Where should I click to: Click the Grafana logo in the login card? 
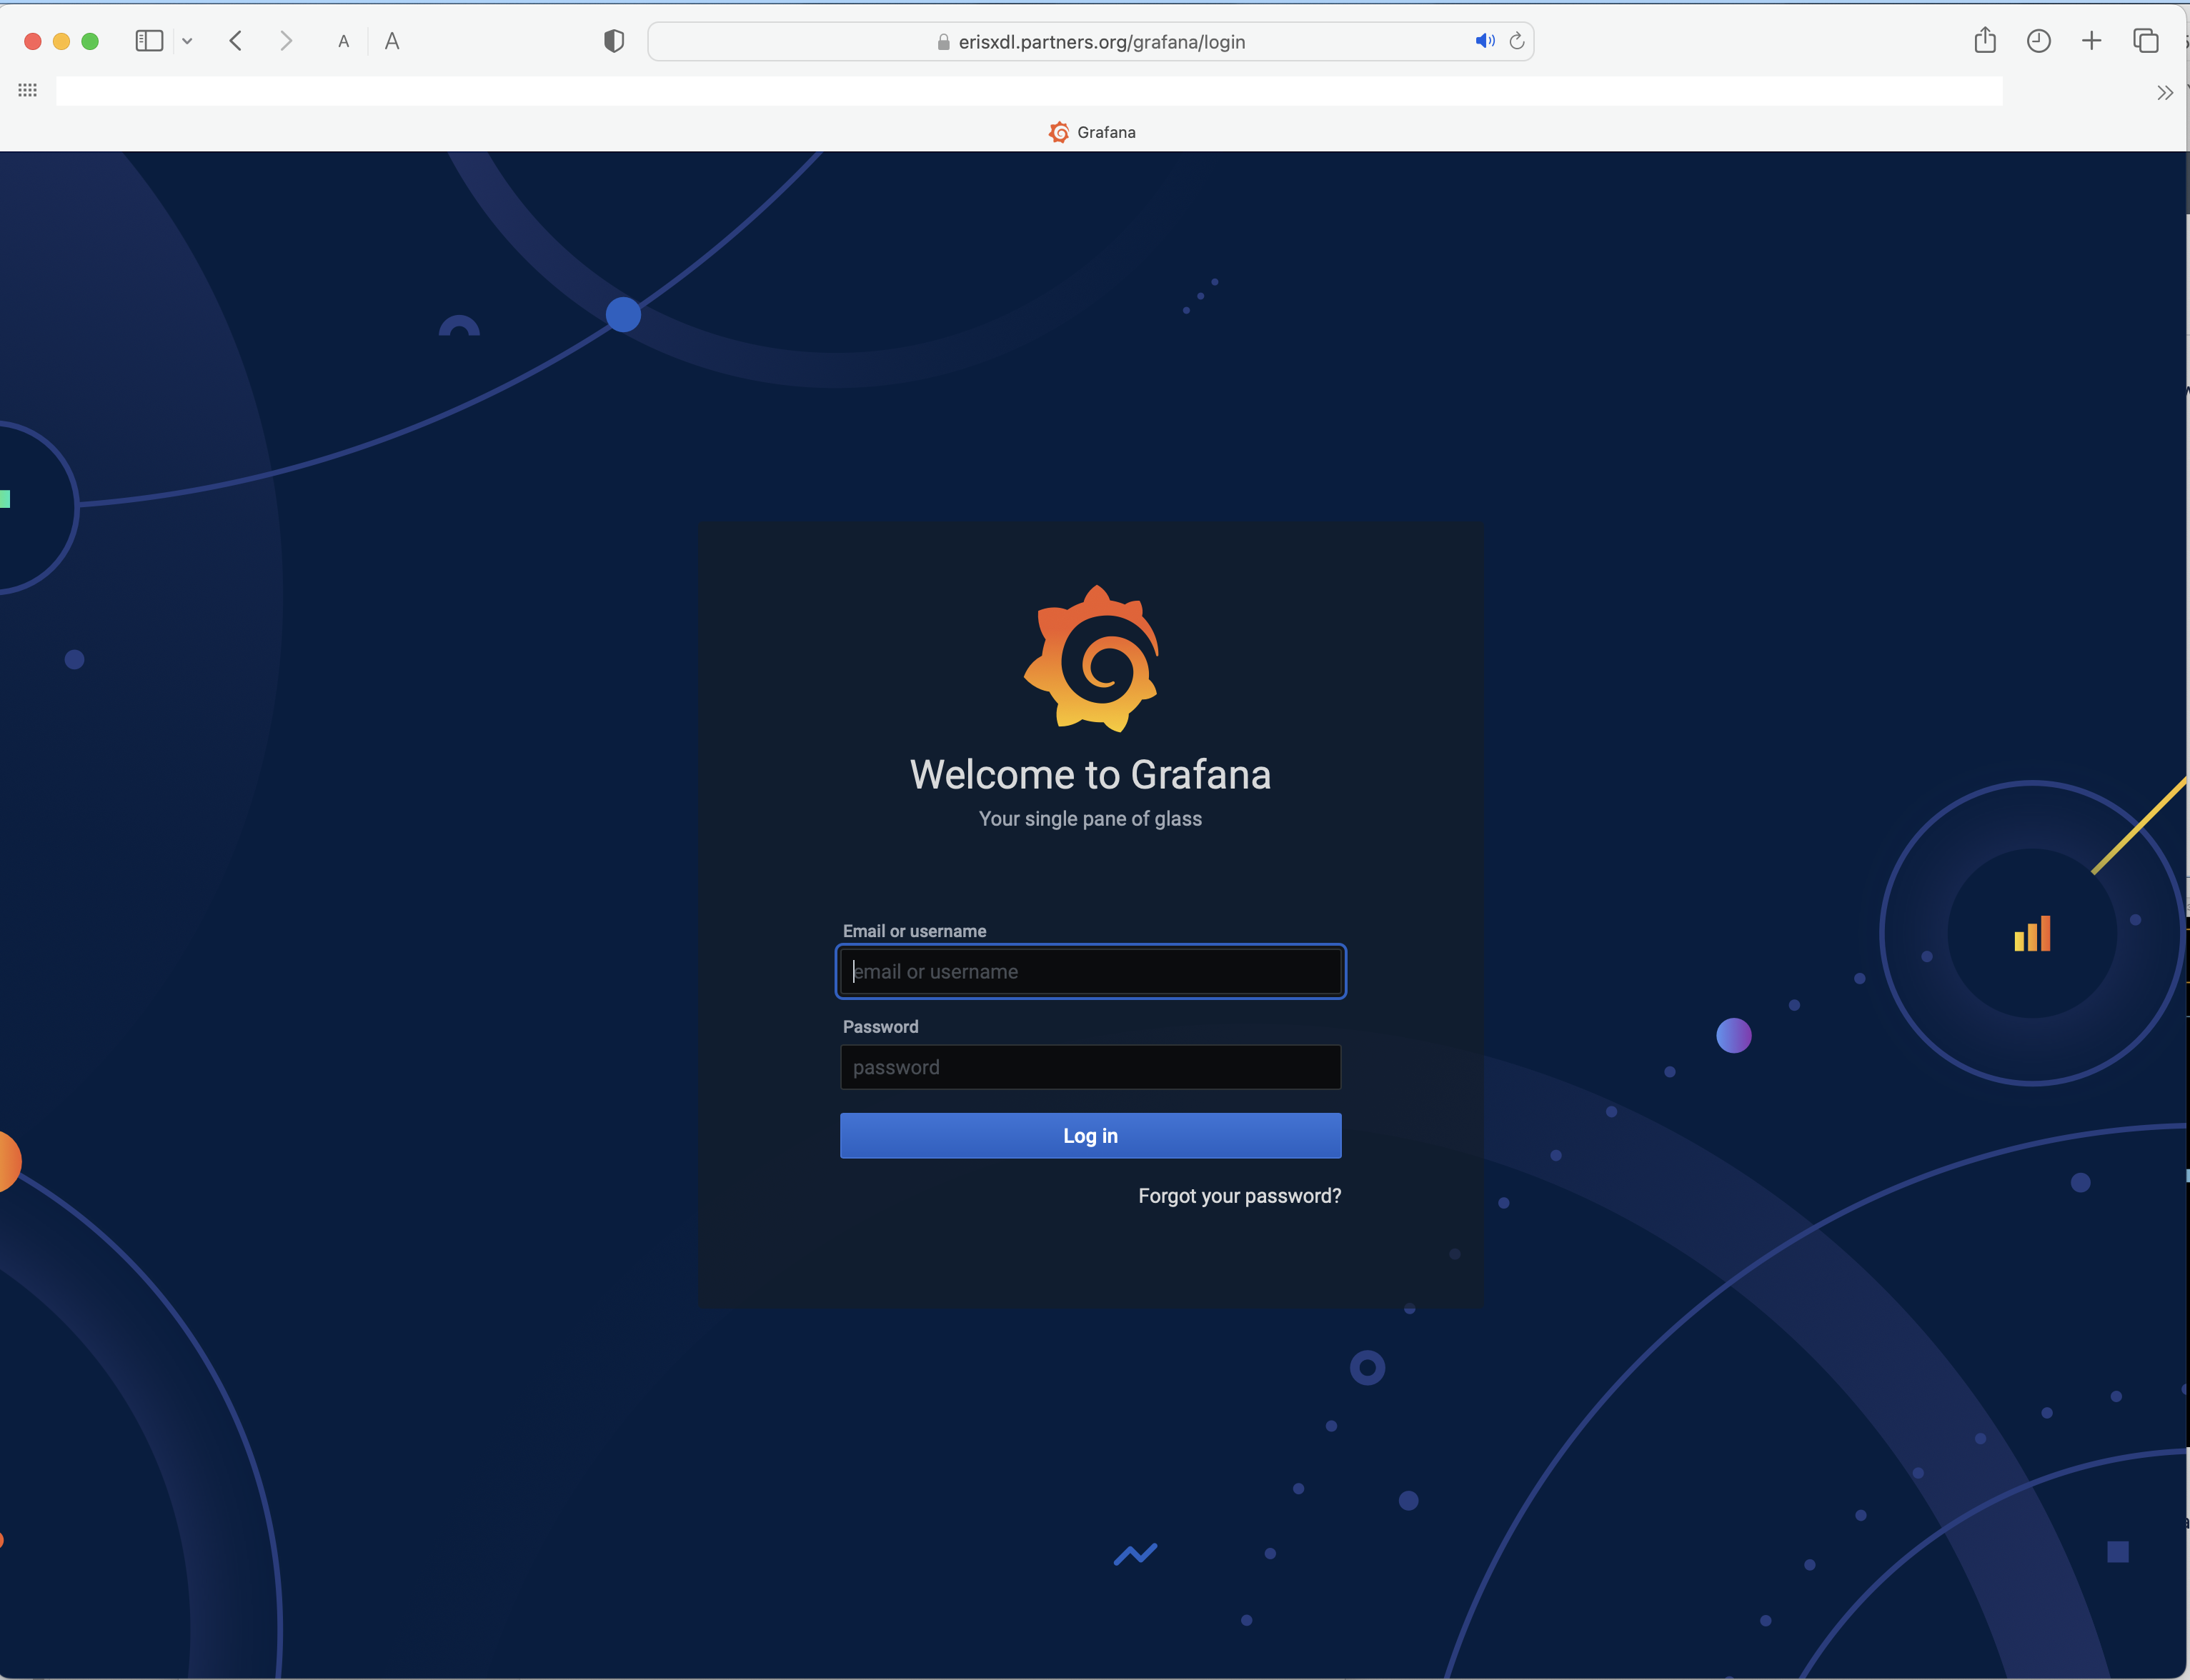(x=1090, y=659)
